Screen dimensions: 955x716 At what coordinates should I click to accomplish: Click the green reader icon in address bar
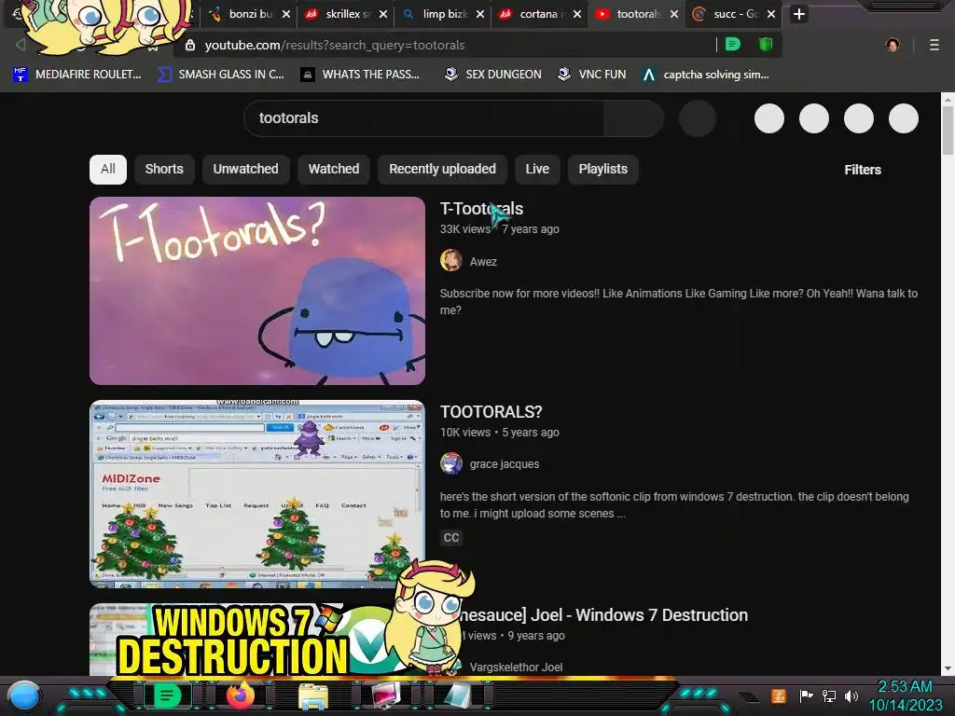(733, 45)
